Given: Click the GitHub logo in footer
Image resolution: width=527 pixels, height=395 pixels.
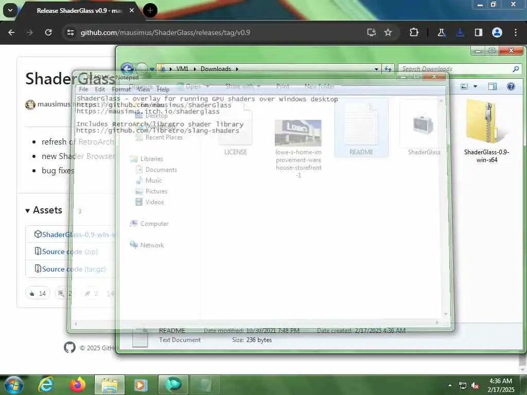Looking at the screenshot, I should 69,347.
